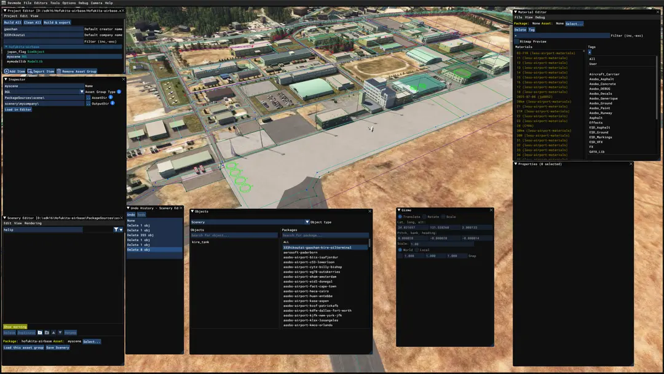Click the OutputDir info icon
This screenshot has height=374, width=664.
113,103
